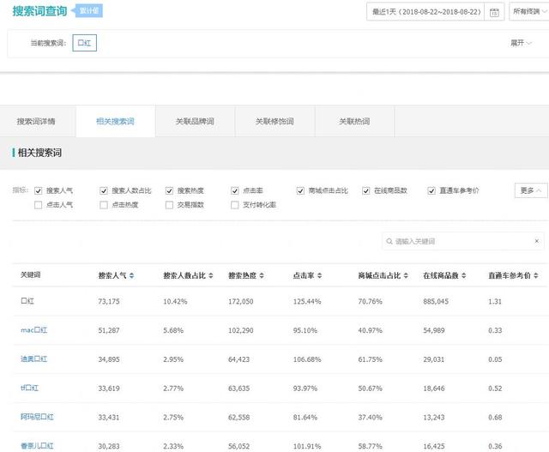Open the 迪奥口红 keyword link
The height and width of the screenshot is (452, 549).
34,359
